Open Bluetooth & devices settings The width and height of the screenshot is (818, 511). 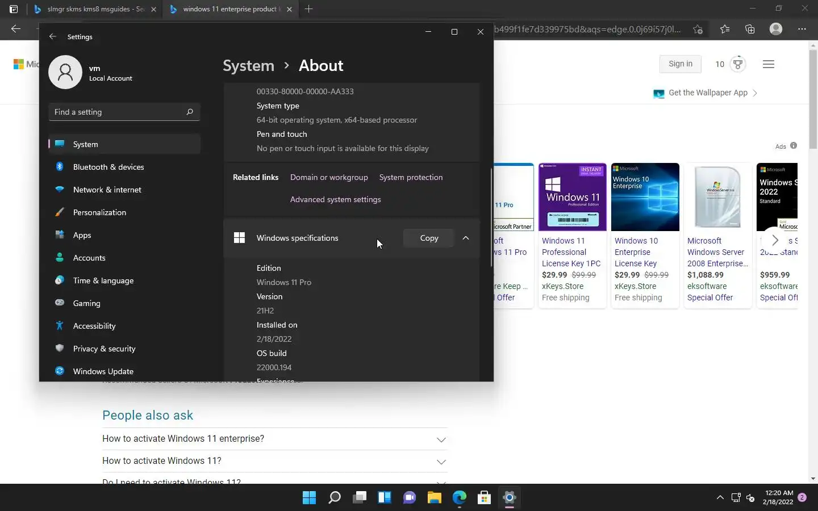pyautogui.click(x=124, y=167)
